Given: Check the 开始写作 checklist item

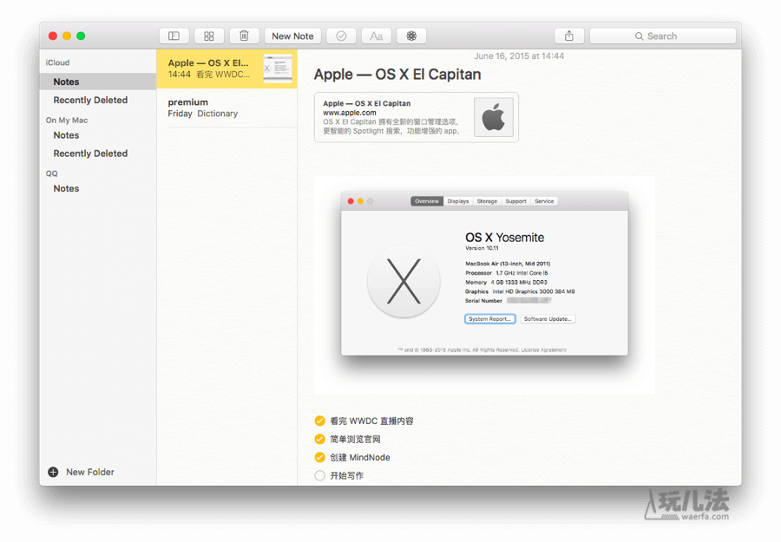Looking at the screenshot, I should pyautogui.click(x=319, y=476).
